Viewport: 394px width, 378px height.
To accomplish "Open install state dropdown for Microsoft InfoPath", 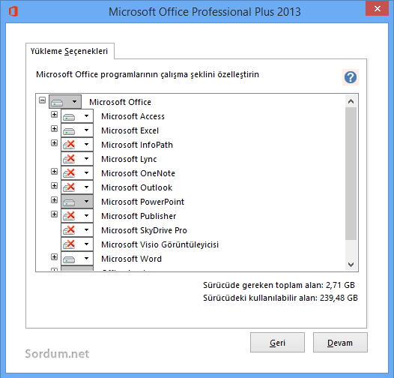I will pos(77,145).
